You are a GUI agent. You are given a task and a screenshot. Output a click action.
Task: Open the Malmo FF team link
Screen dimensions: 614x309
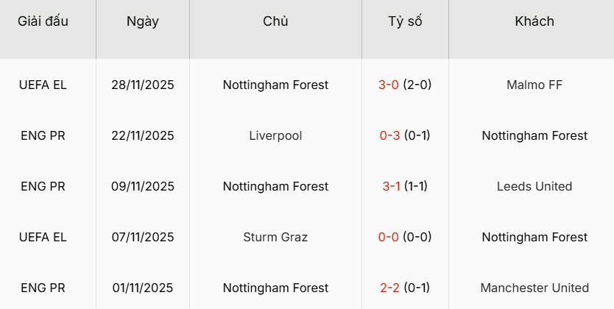534,85
